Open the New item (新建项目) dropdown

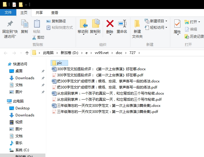point(156,21)
